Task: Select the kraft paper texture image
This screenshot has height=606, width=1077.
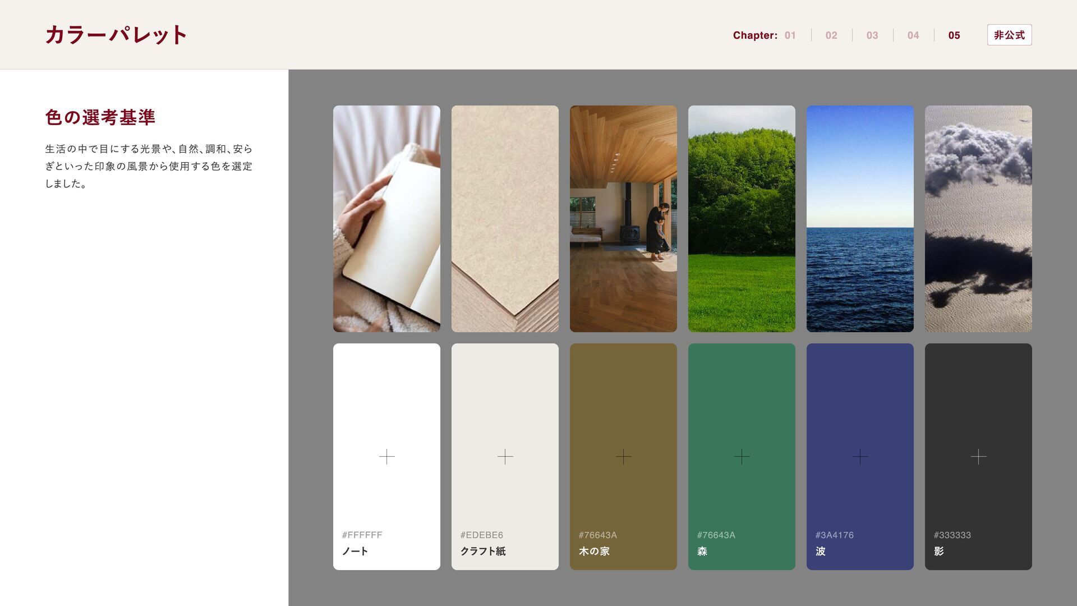Action: (505, 219)
